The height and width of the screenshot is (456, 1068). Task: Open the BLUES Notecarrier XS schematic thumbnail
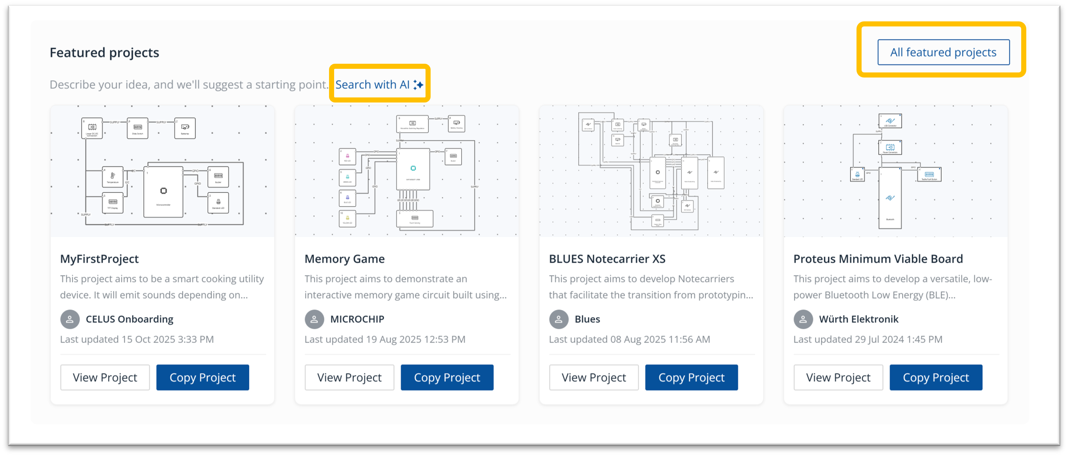(x=651, y=171)
